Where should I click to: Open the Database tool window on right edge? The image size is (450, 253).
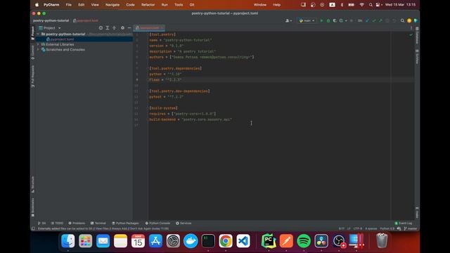pyautogui.click(x=417, y=36)
